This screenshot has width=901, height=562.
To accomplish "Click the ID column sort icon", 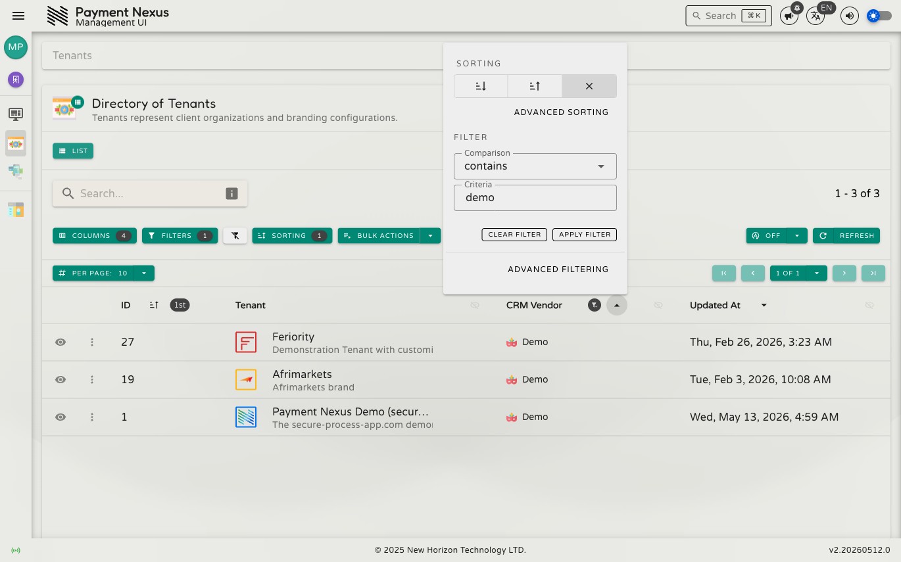I will (154, 305).
